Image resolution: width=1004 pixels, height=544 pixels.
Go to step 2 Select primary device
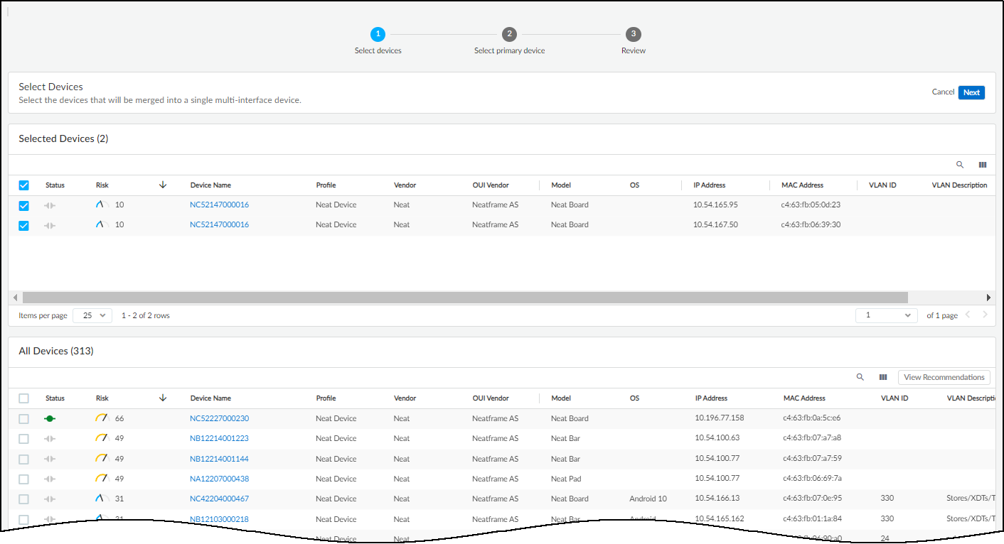click(509, 34)
